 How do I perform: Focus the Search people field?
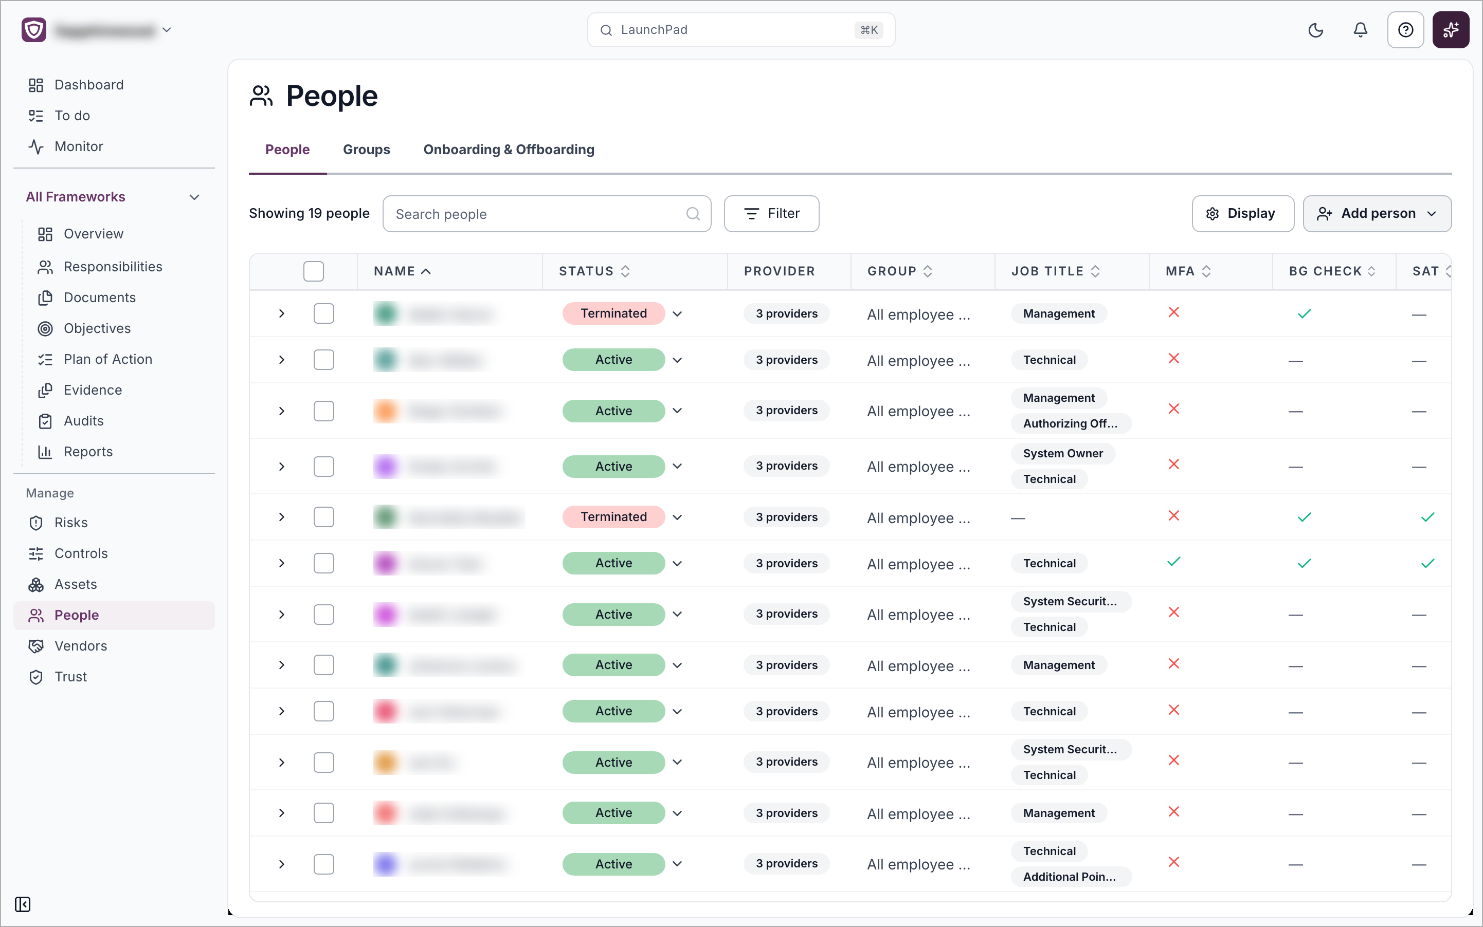pyautogui.click(x=547, y=214)
